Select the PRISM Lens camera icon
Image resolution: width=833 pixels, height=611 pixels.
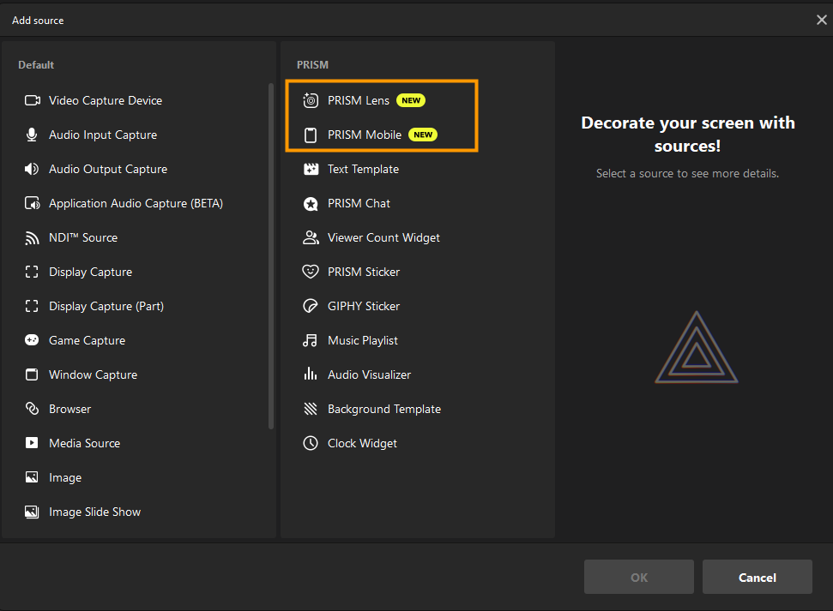point(311,100)
